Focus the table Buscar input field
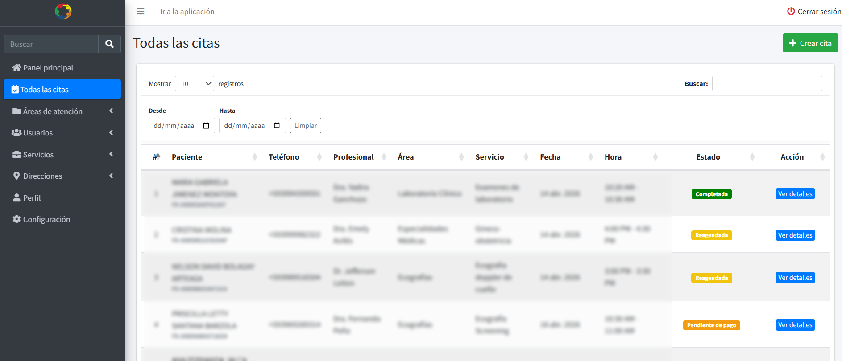 pyautogui.click(x=767, y=84)
